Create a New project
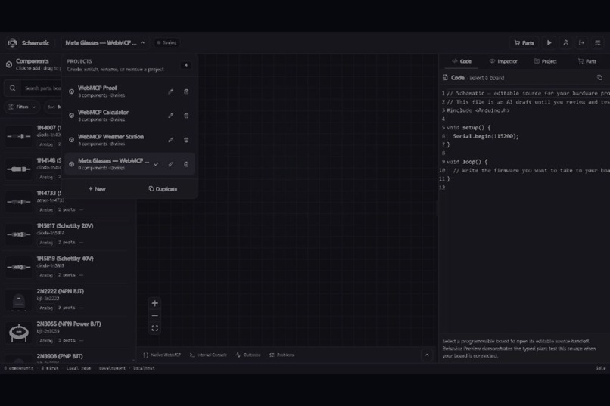Screen dimensions: 610x406 pos(97,189)
